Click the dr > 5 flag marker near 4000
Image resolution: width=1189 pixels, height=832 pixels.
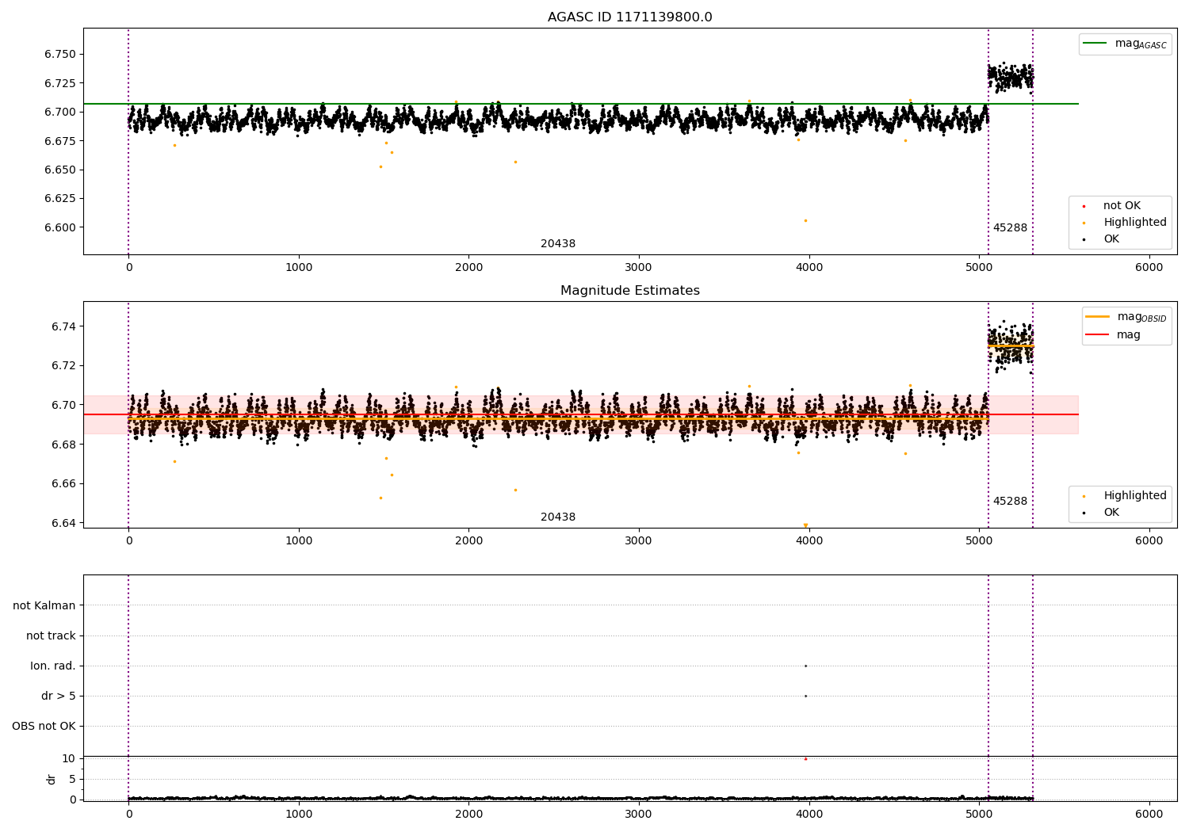click(x=805, y=696)
